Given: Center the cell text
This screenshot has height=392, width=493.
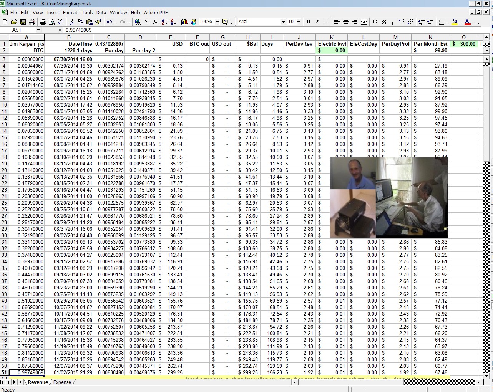Looking at the screenshot, I should [x=346, y=22].
